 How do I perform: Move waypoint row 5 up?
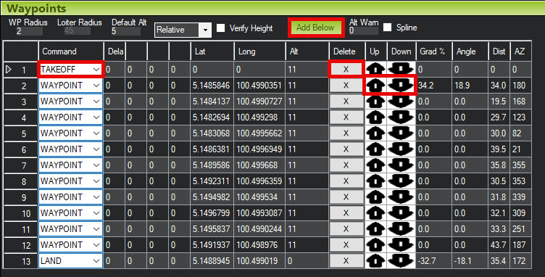(x=375, y=133)
